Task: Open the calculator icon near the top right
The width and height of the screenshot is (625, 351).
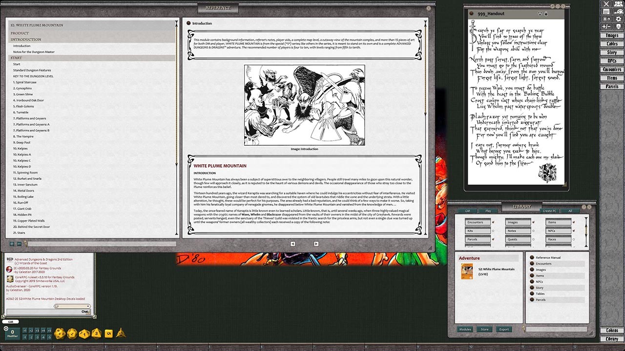Action: tap(606, 11)
